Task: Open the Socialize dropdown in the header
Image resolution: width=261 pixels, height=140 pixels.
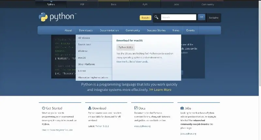Action: coord(214,17)
